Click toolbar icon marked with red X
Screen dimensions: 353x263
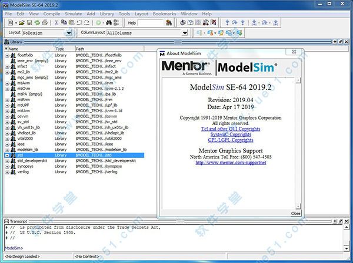click(213, 22)
